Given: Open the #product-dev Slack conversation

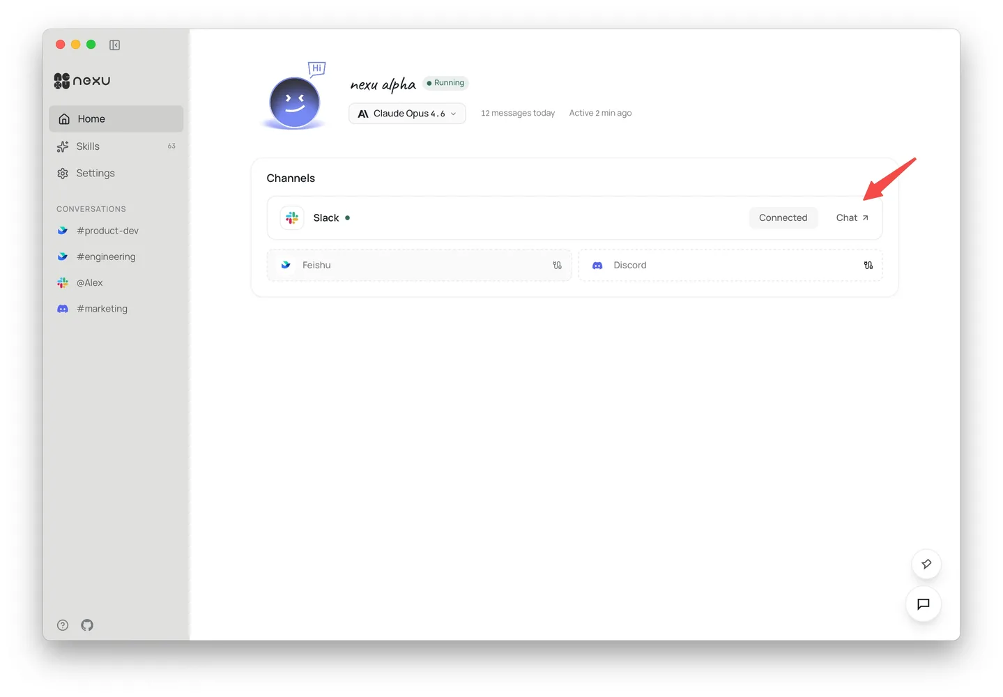Looking at the screenshot, I should click(107, 230).
